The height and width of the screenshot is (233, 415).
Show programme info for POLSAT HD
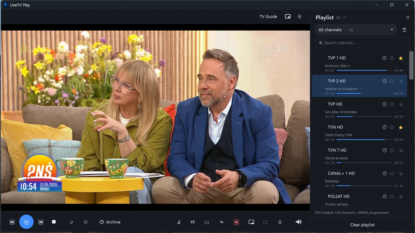[392, 196]
